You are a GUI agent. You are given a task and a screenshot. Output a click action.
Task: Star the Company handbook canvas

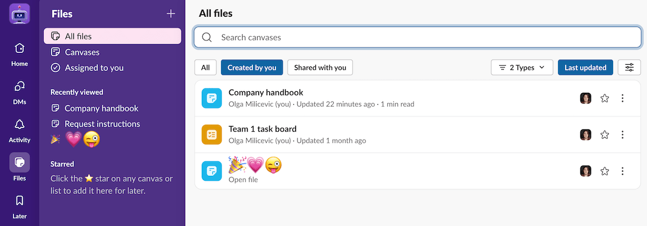click(605, 98)
